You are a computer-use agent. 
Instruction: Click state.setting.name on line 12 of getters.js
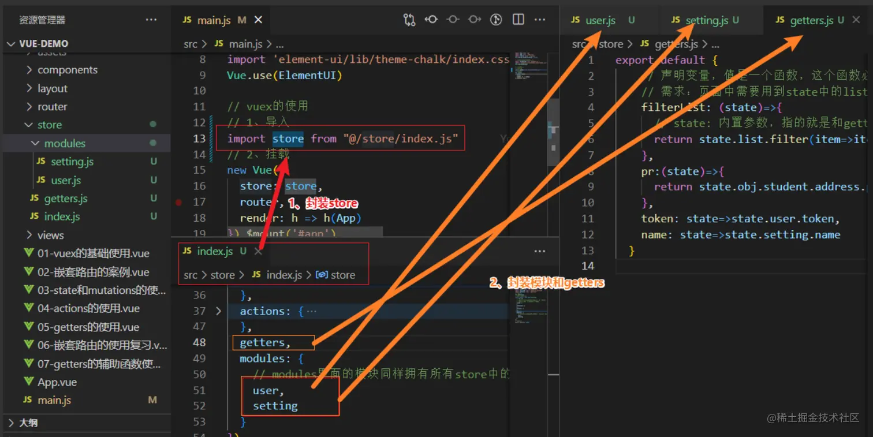tap(785, 234)
